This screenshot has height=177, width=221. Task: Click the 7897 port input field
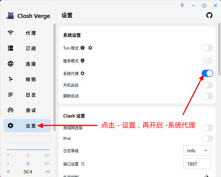[197, 164]
